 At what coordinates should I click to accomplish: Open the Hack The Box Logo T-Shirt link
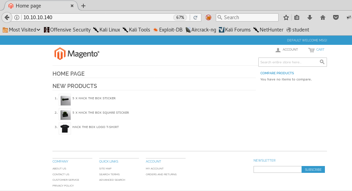95,127
